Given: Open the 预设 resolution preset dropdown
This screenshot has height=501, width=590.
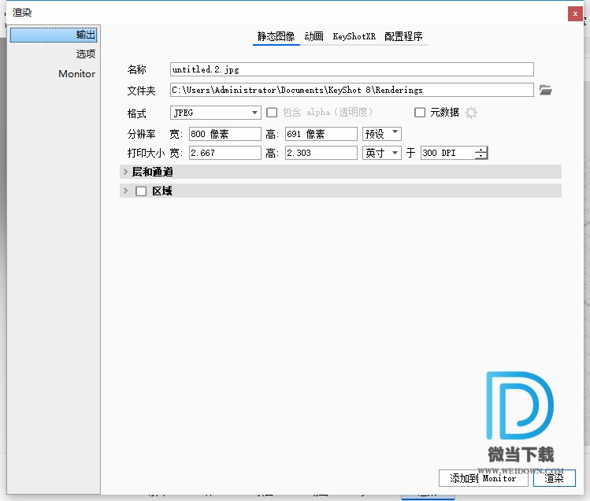Looking at the screenshot, I should (x=382, y=134).
